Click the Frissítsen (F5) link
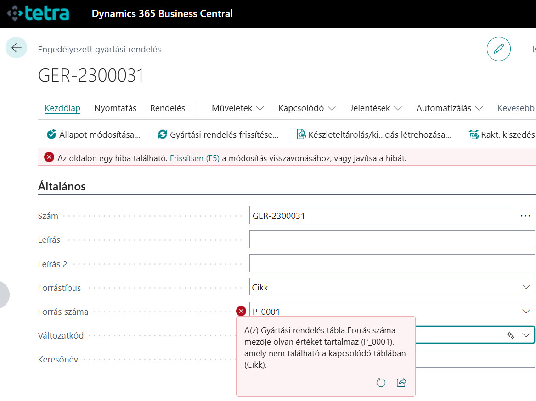Screen dimensions: 536x401 [x=195, y=158]
